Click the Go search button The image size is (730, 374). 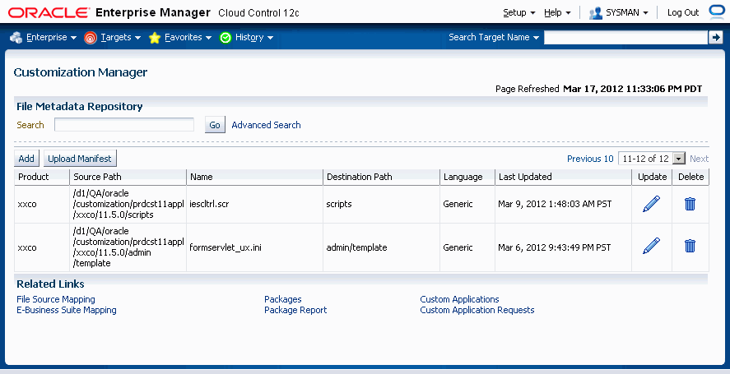tap(215, 125)
